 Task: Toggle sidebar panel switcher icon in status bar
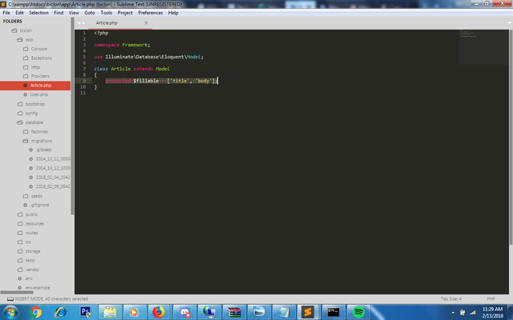(10, 298)
